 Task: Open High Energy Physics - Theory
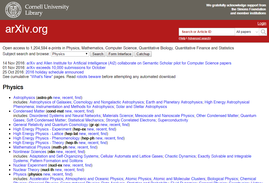click(39, 143)
